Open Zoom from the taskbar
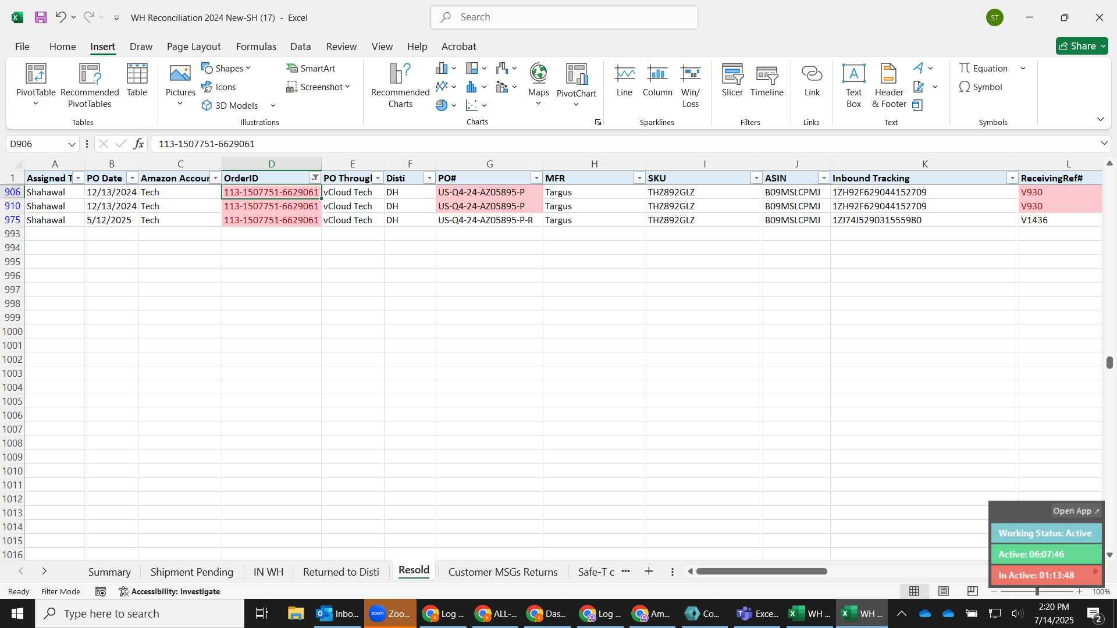Viewport: 1117px width, 628px height. pyautogui.click(x=390, y=613)
